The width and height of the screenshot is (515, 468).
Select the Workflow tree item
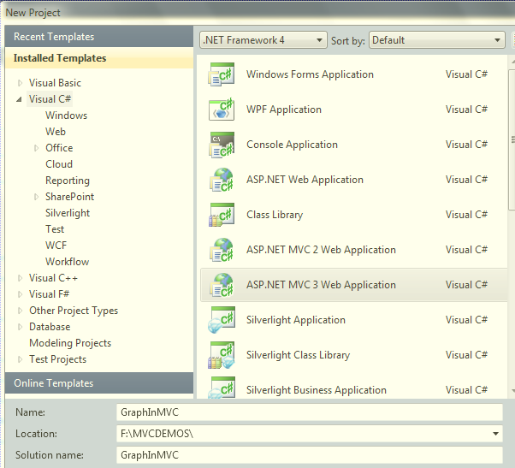68,262
